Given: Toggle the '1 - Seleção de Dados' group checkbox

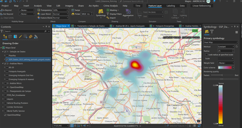Looking at the screenshot, I should (5, 52).
